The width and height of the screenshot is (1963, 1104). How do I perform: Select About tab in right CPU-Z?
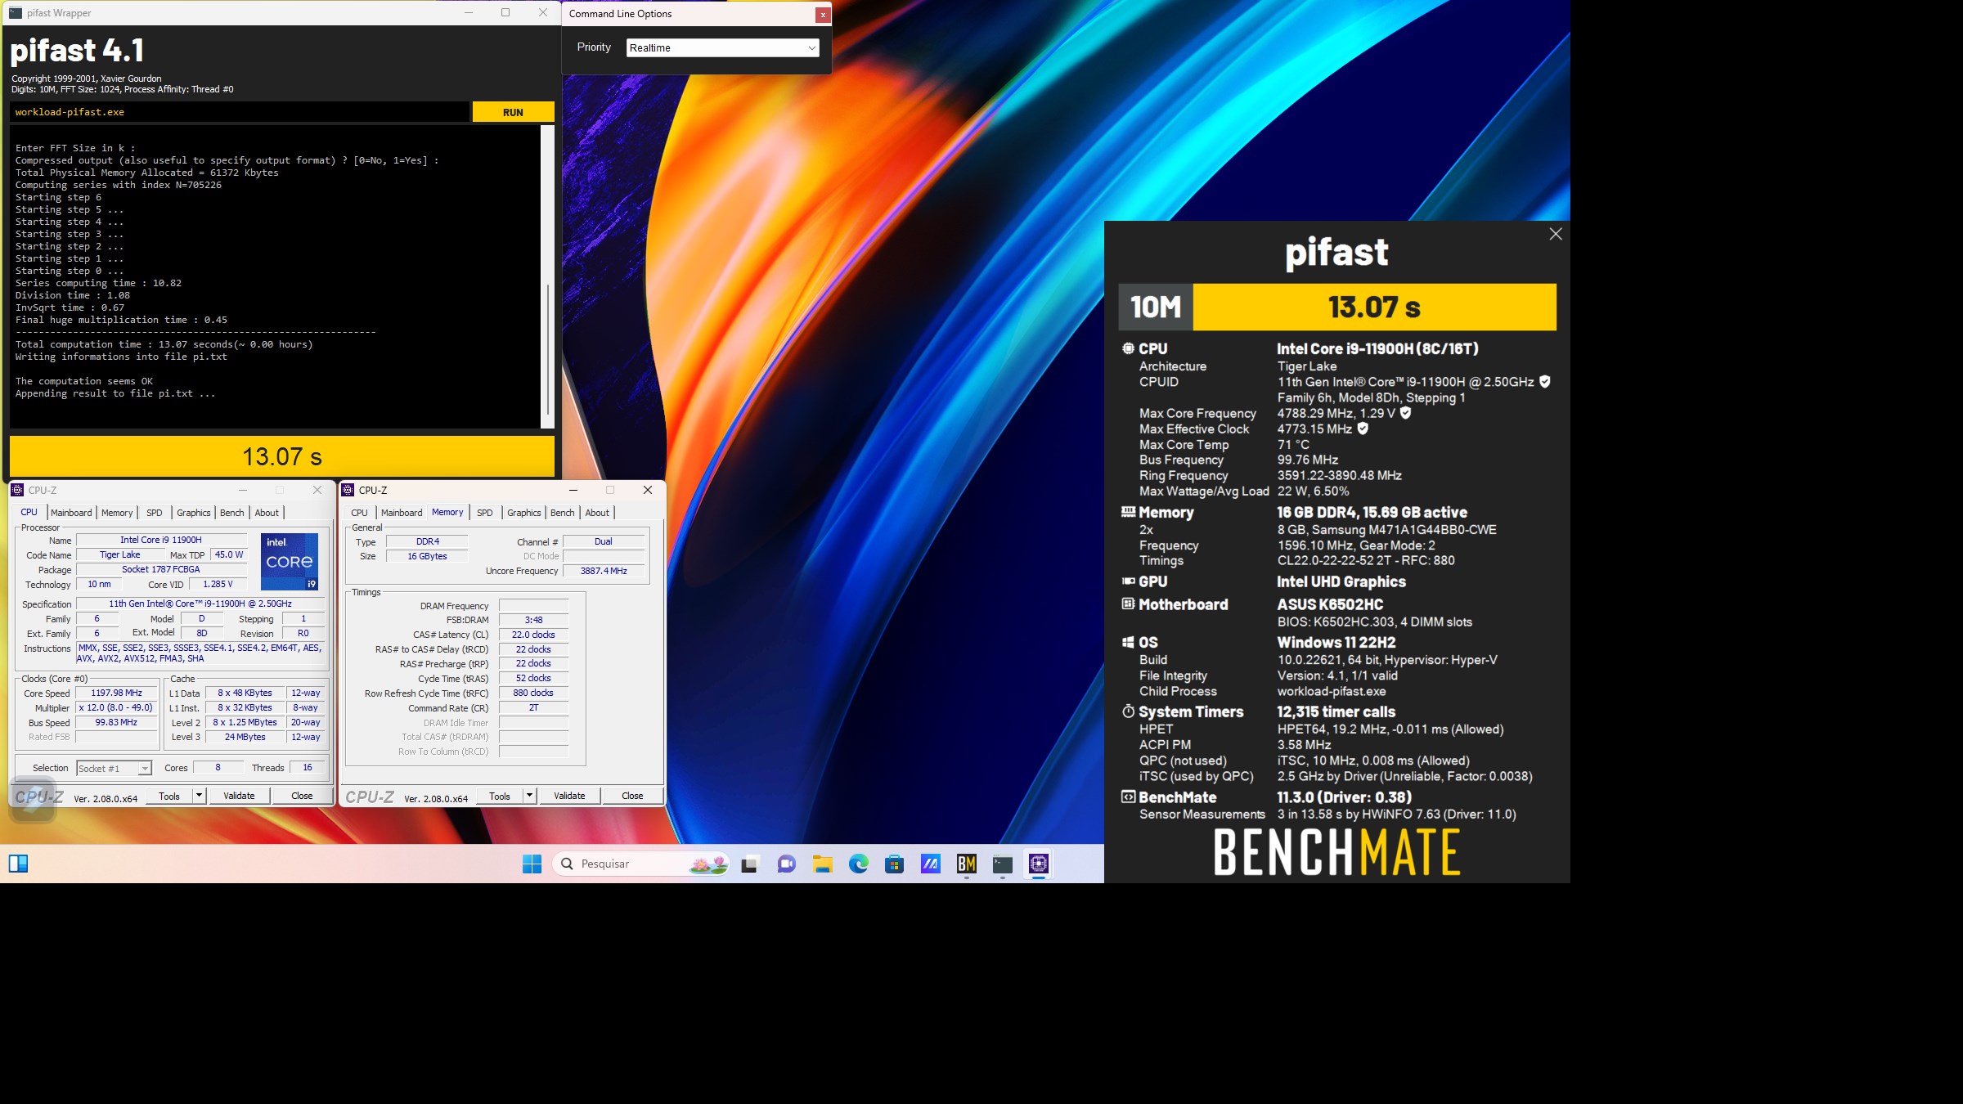pyautogui.click(x=597, y=513)
